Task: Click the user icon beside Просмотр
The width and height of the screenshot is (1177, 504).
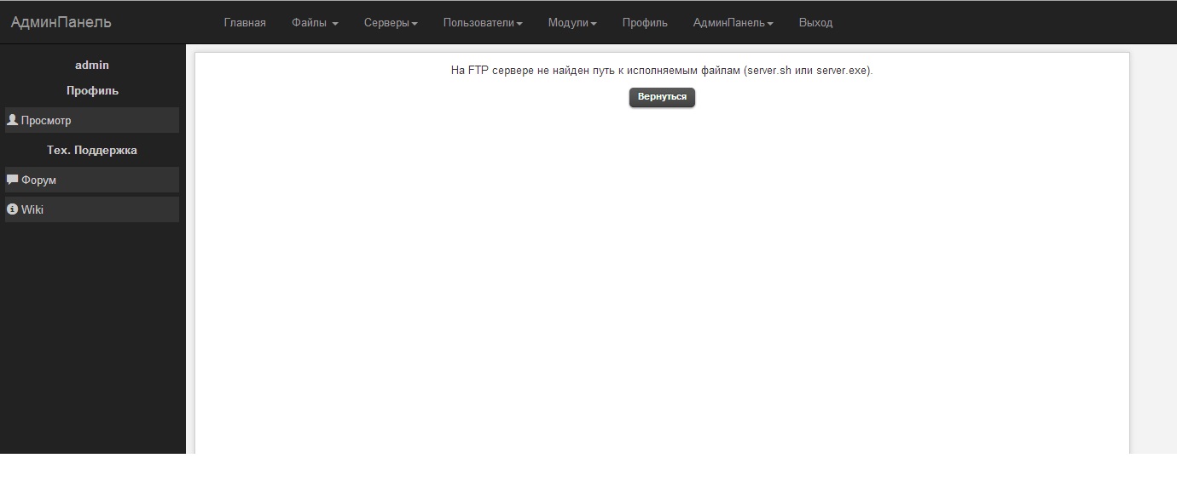Action: (12, 120)
